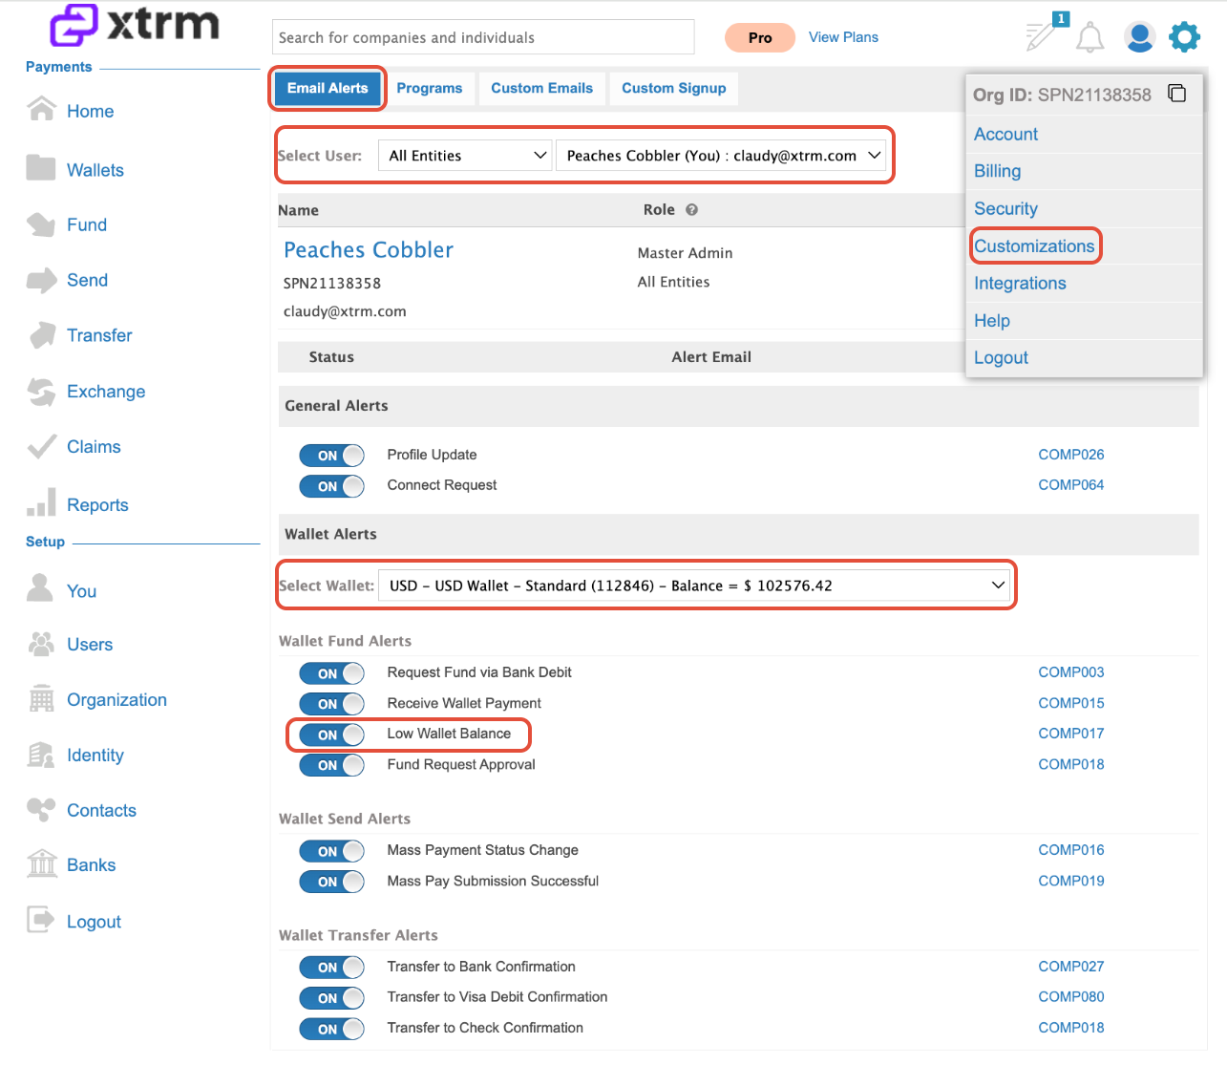Toggle the Connect Request alert switch
The height and width of the screenshot is (1065, 1227).
point(331,486)
